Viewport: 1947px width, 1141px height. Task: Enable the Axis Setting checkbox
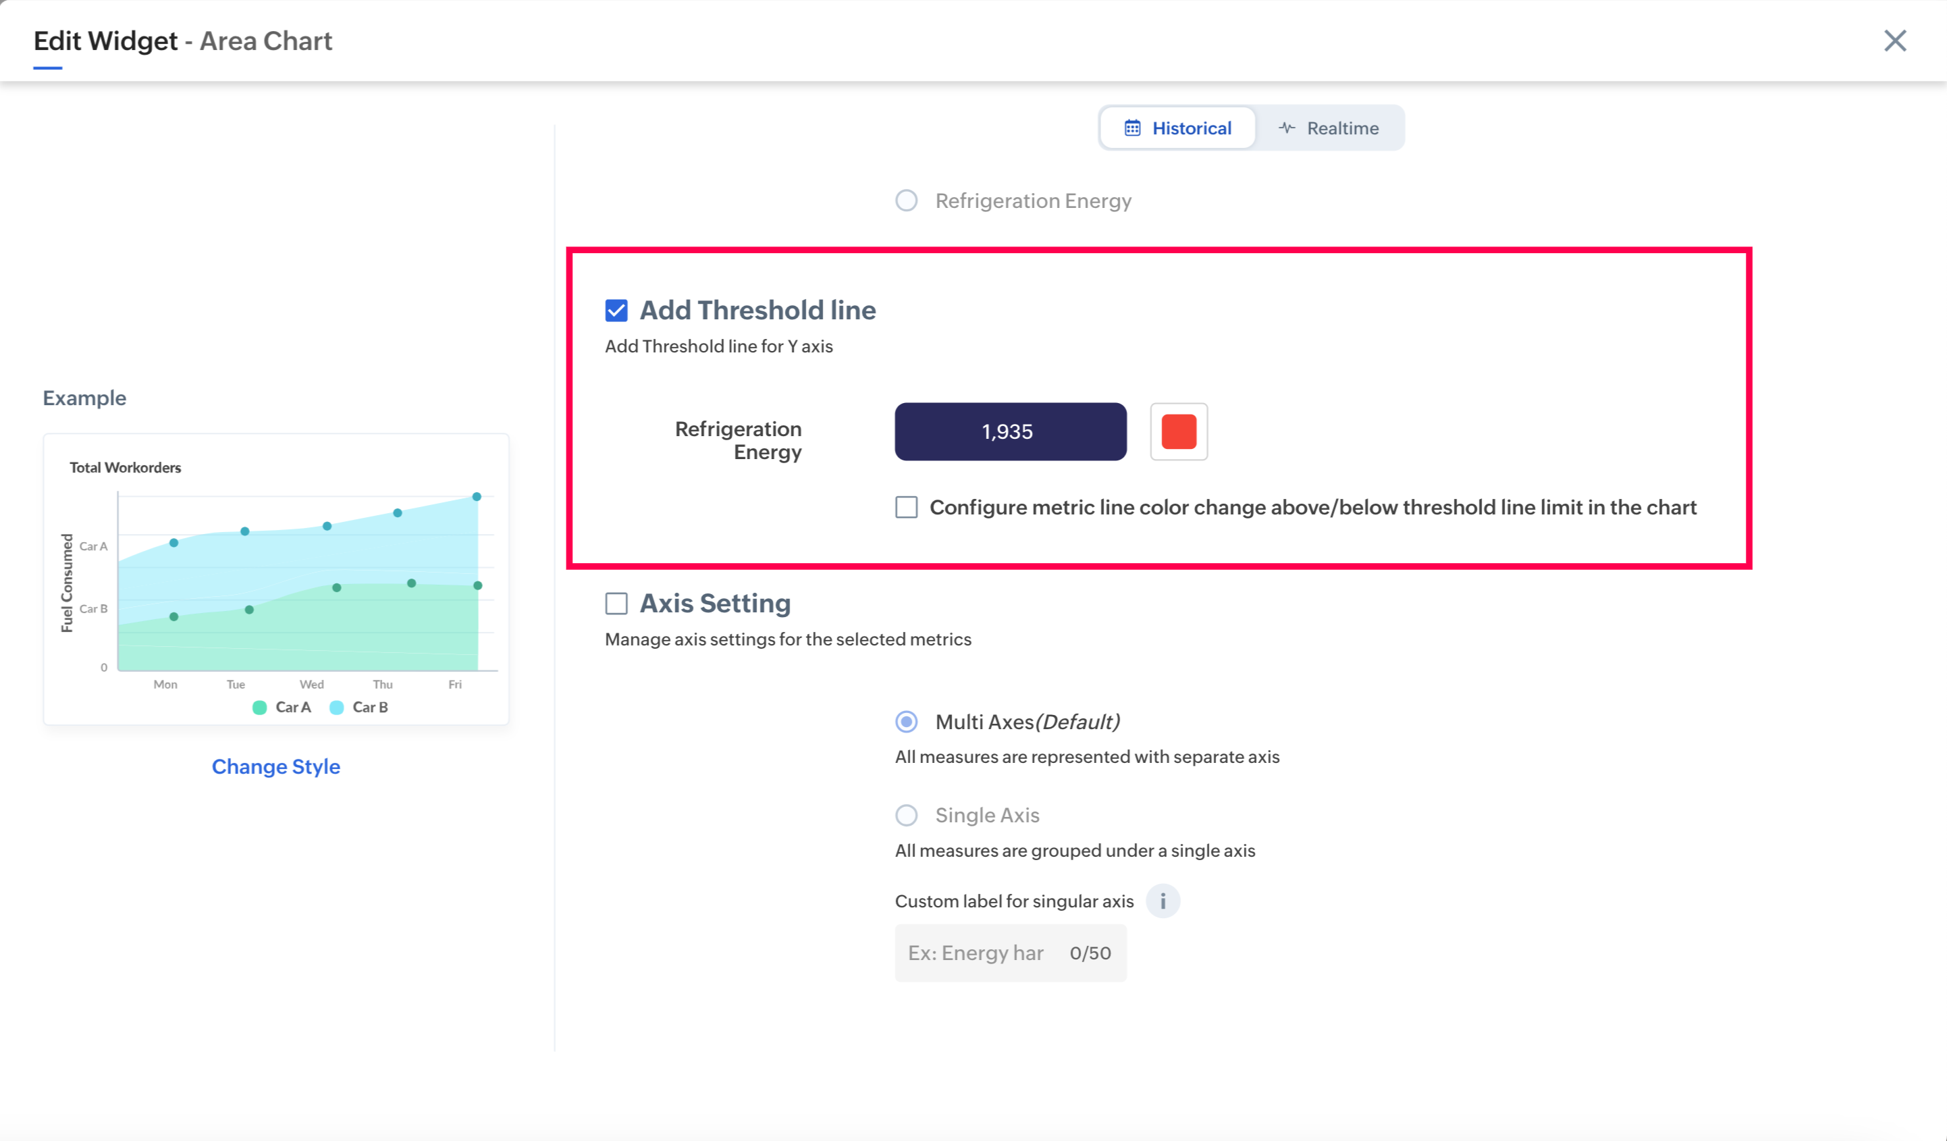(x=616, y=604)
